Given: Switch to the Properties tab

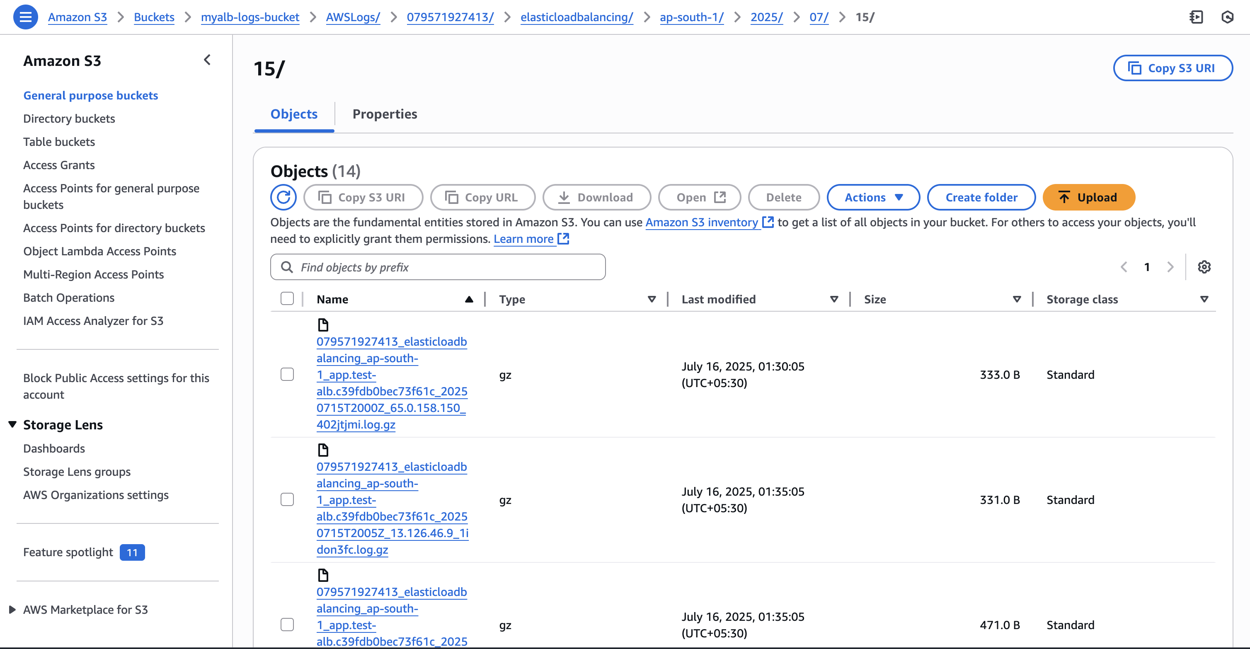Looking at the screenshot, I should (x=385, y=114).
